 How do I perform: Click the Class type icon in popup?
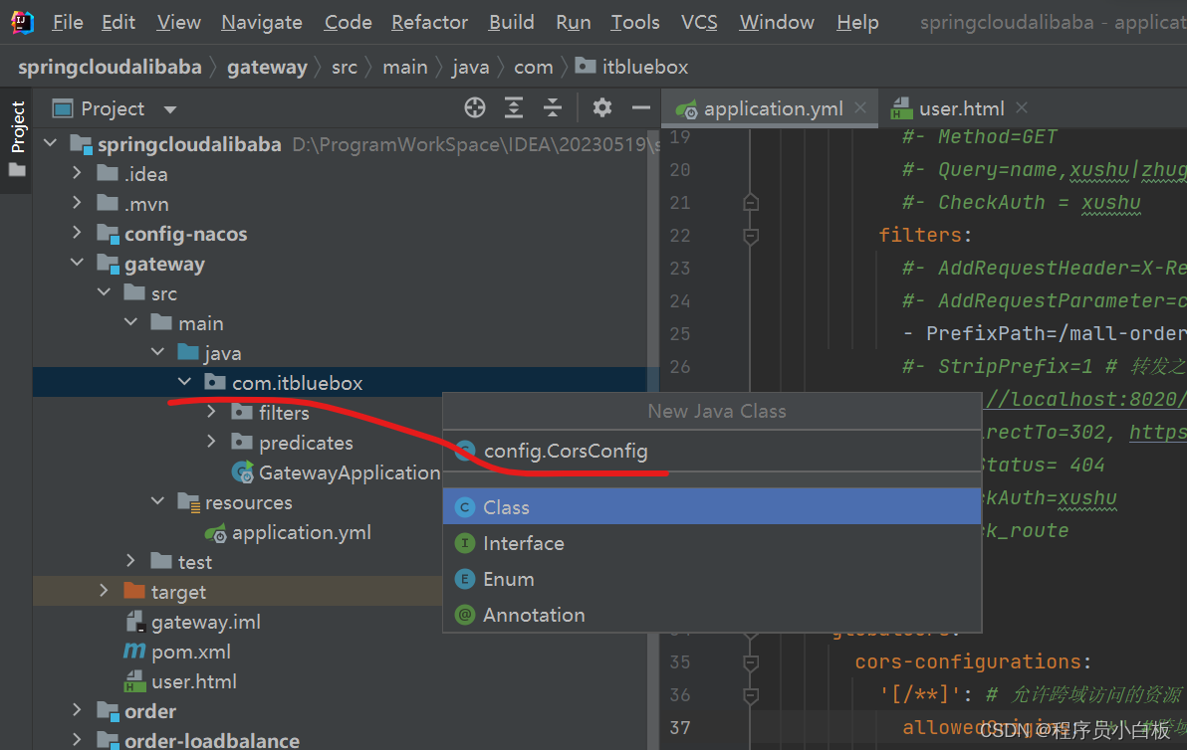[465, 507]
